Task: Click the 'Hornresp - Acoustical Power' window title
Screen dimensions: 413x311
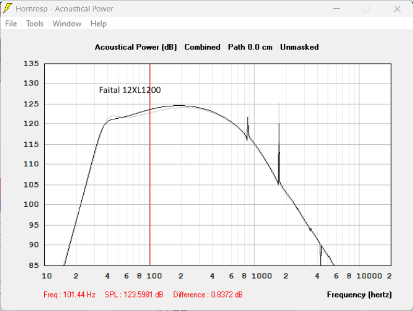Action: point(64,9)
